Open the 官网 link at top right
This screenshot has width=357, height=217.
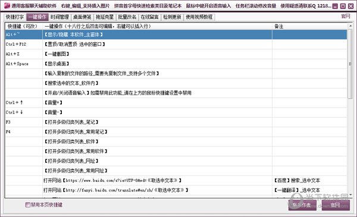tap(345, 17)
